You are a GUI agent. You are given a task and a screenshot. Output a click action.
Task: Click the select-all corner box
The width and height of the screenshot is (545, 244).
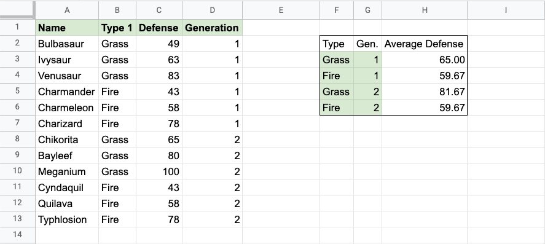tap(17, 10)
